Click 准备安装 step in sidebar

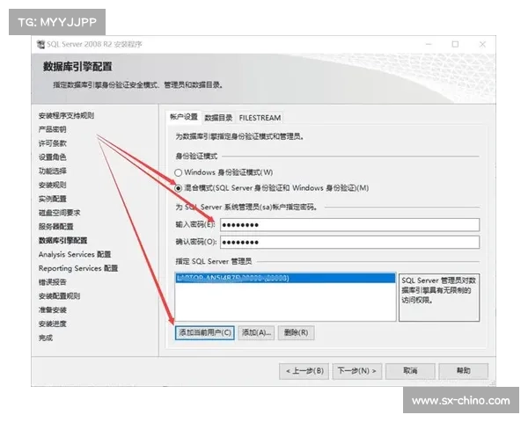pos(52,310)
